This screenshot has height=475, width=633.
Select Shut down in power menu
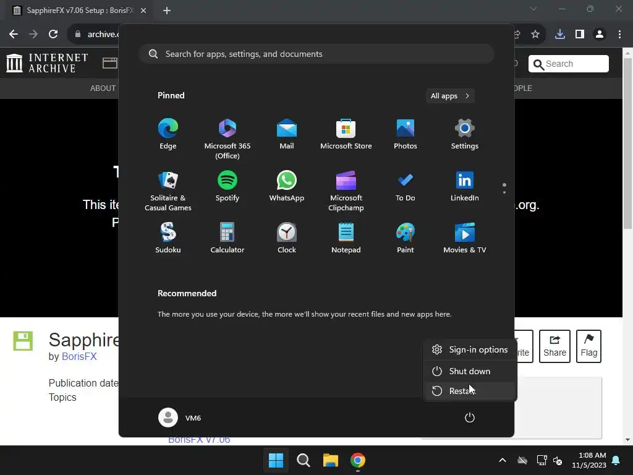click(470, 371)
